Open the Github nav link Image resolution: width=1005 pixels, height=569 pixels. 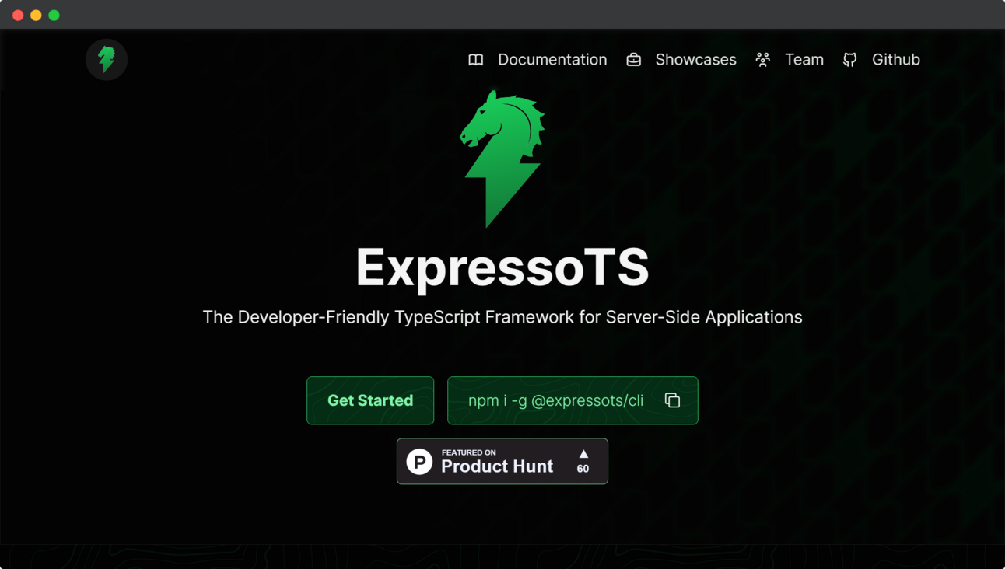[x=896, y=60]
